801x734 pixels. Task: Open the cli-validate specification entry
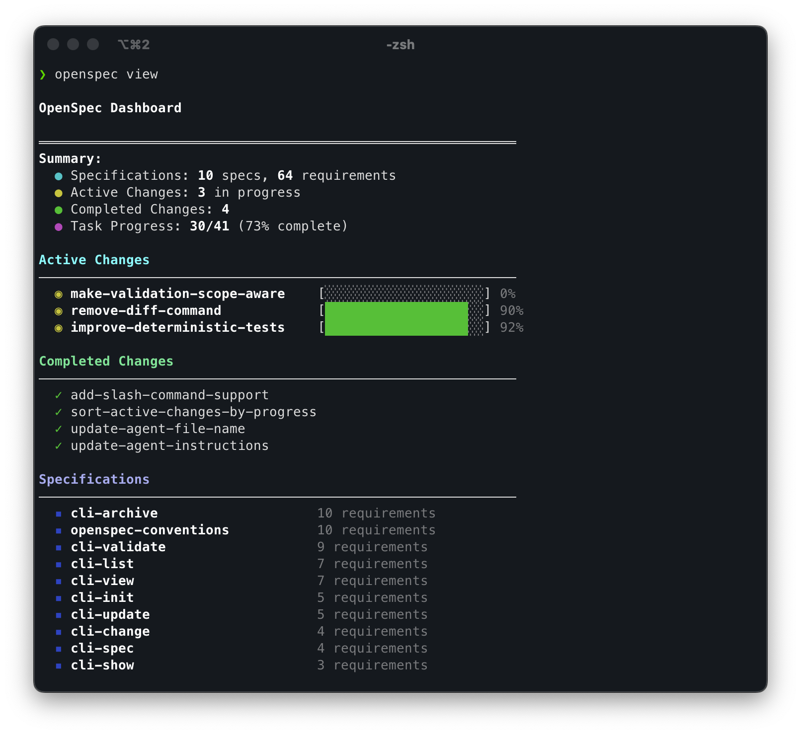click(118, 547)
